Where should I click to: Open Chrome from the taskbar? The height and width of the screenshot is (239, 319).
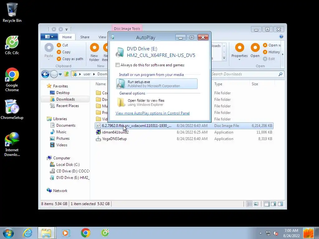point(85,233)
